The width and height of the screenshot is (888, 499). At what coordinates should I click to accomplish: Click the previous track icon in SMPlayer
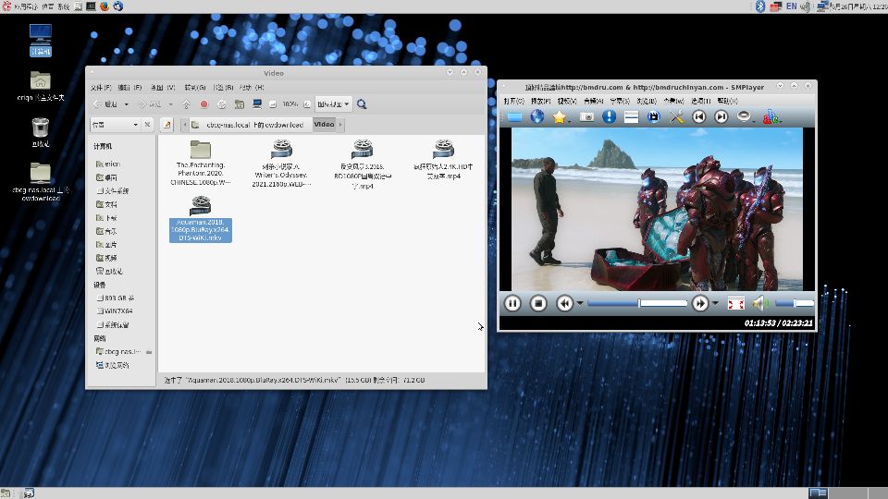pyautogui.click(x=699, y=117)
